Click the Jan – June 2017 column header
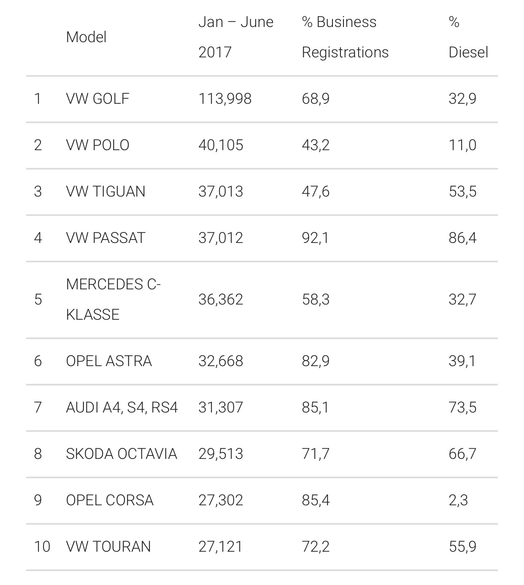This screenshot has height=585, width=524. point(236,37)
